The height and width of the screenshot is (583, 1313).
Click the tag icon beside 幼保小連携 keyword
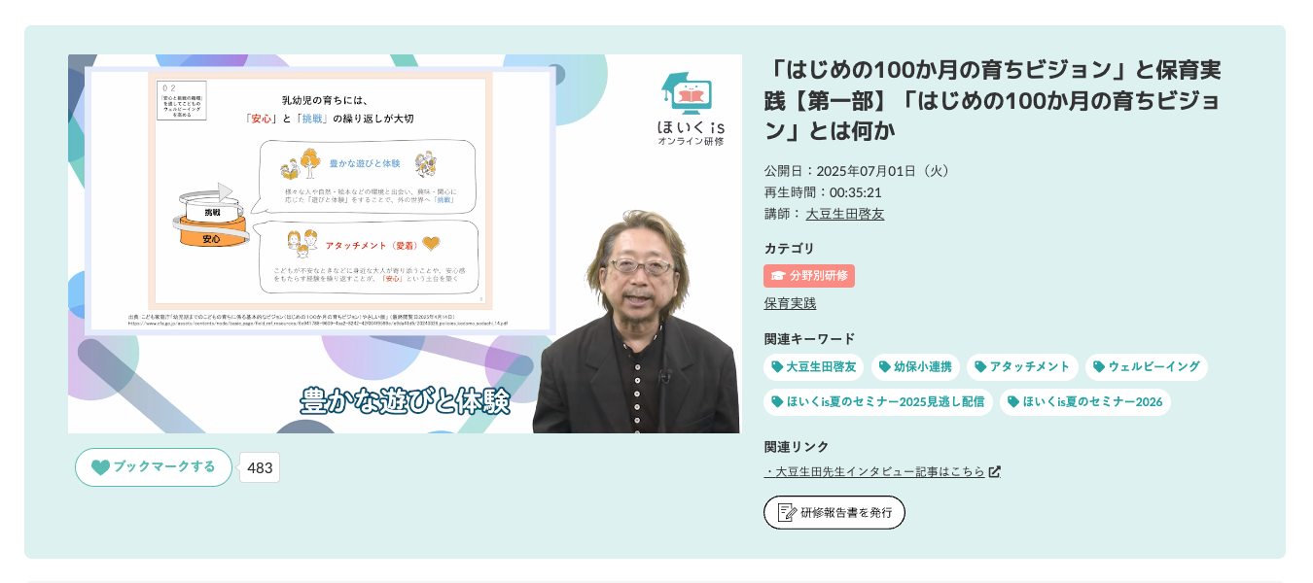point(884,366)
